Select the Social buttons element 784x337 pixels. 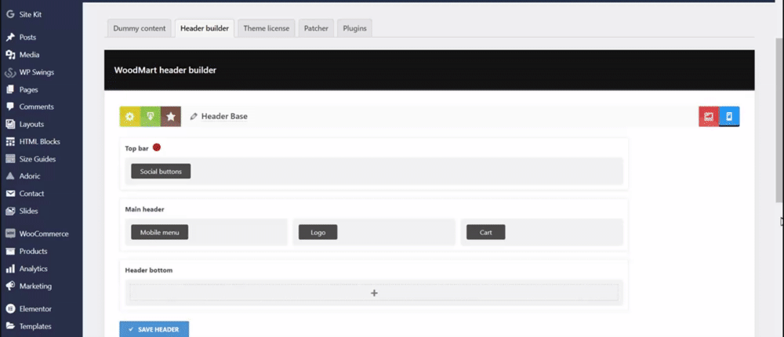click(161, 171)
